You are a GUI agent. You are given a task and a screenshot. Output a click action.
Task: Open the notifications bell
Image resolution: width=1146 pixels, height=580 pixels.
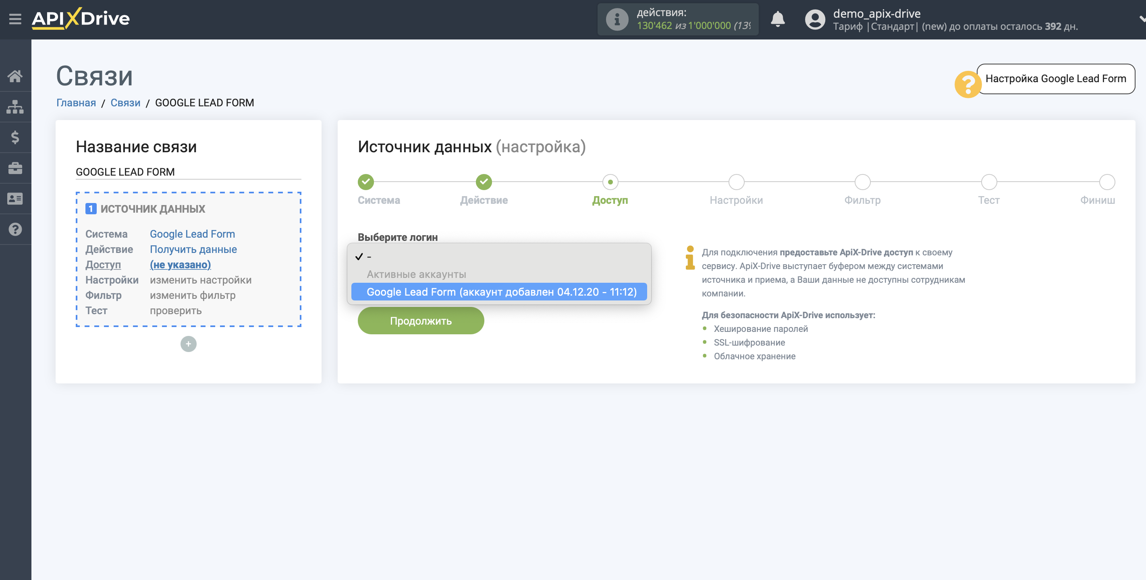point(777,19)
